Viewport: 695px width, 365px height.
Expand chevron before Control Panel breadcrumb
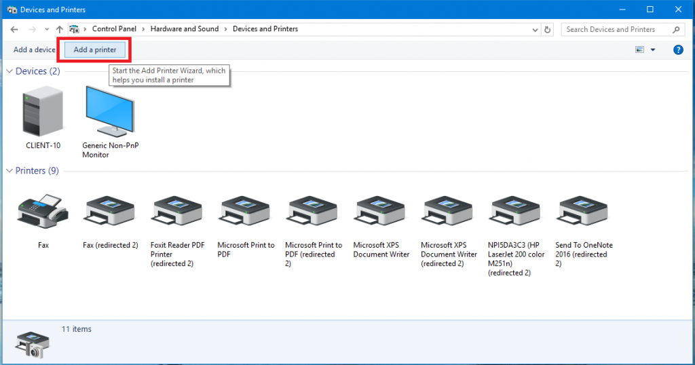click(85, 29)
